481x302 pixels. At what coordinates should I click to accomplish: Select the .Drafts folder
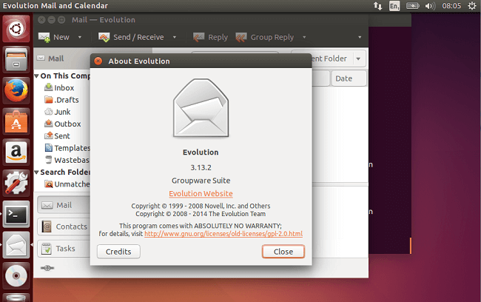[61, 100]
